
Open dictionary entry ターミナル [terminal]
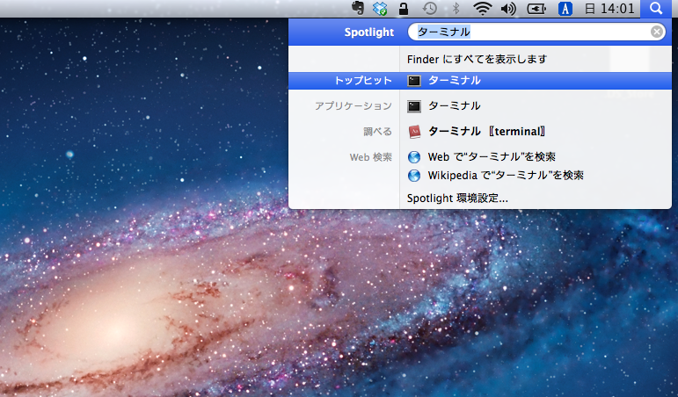point(487,132)
